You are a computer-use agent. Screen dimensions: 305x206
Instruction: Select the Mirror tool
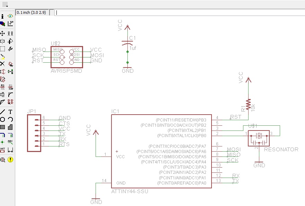[x=2, y=41]
